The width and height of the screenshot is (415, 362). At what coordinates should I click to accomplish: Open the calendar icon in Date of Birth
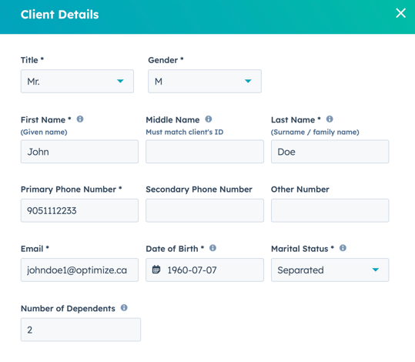click(x=156, y=270)
